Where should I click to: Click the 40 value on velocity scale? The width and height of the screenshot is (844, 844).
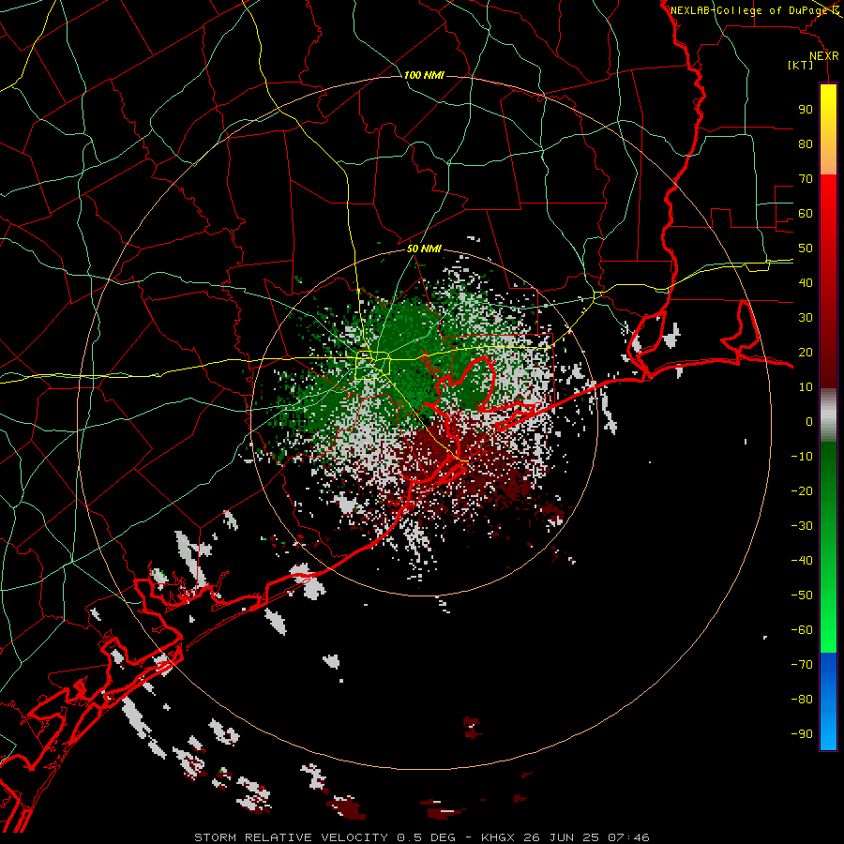806,282
